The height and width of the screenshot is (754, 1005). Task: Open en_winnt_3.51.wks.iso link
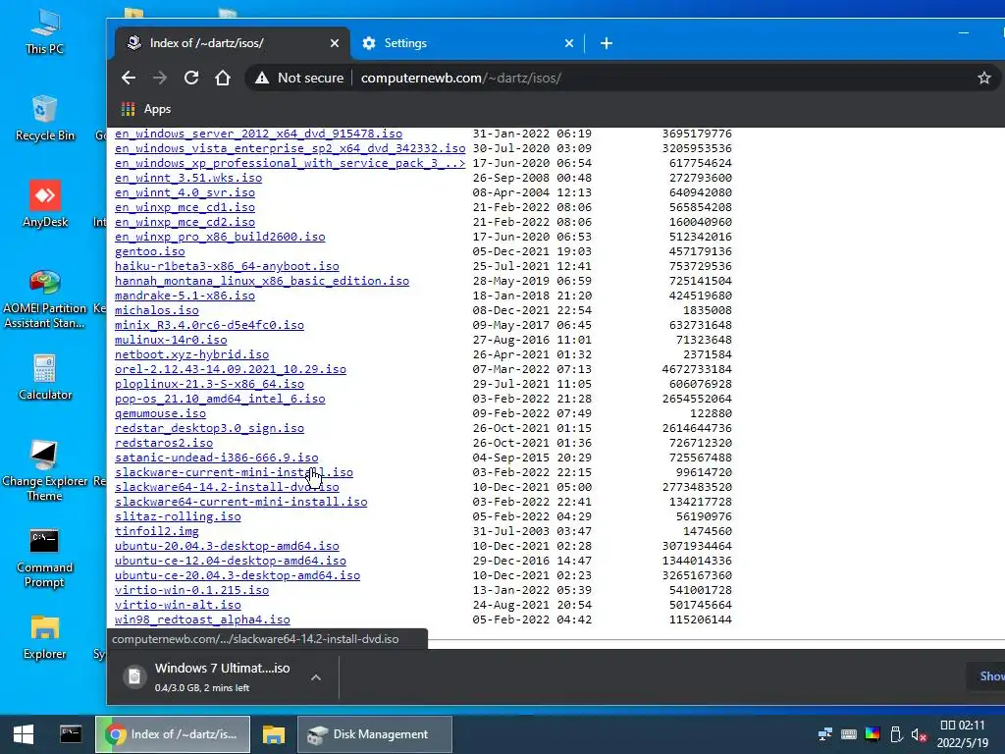coord(188,178)
